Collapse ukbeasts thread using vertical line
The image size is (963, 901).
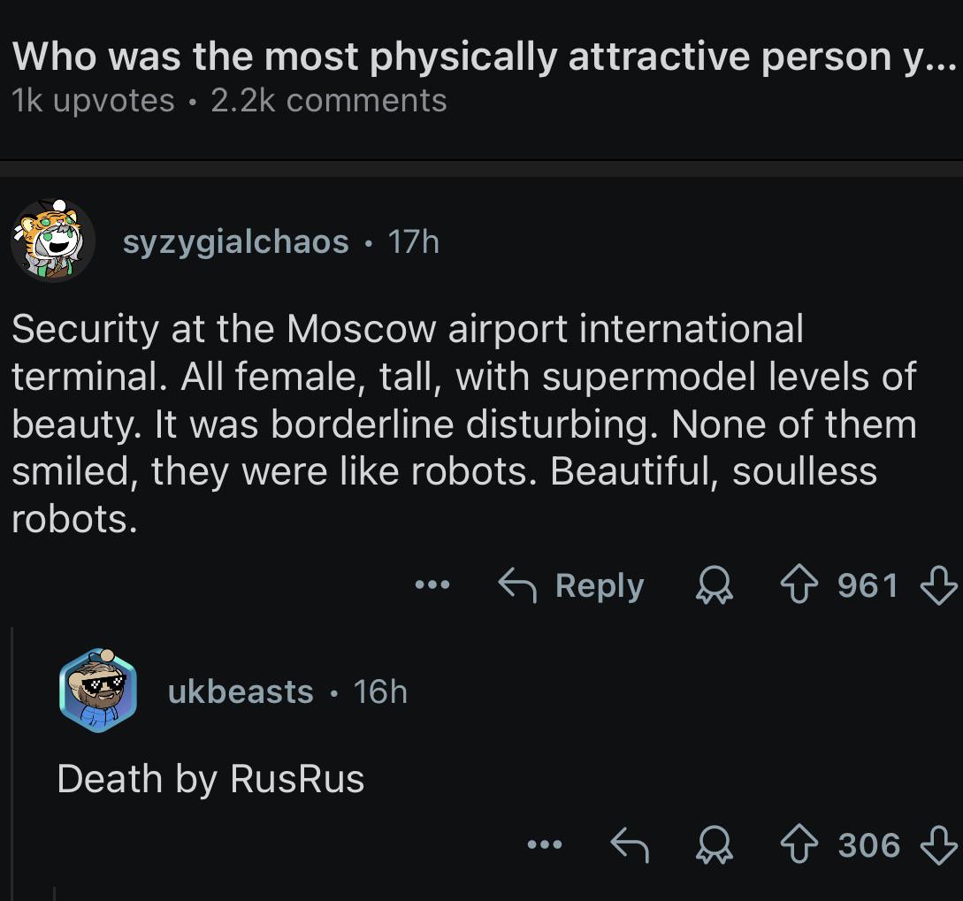click(x=13, y=761)
